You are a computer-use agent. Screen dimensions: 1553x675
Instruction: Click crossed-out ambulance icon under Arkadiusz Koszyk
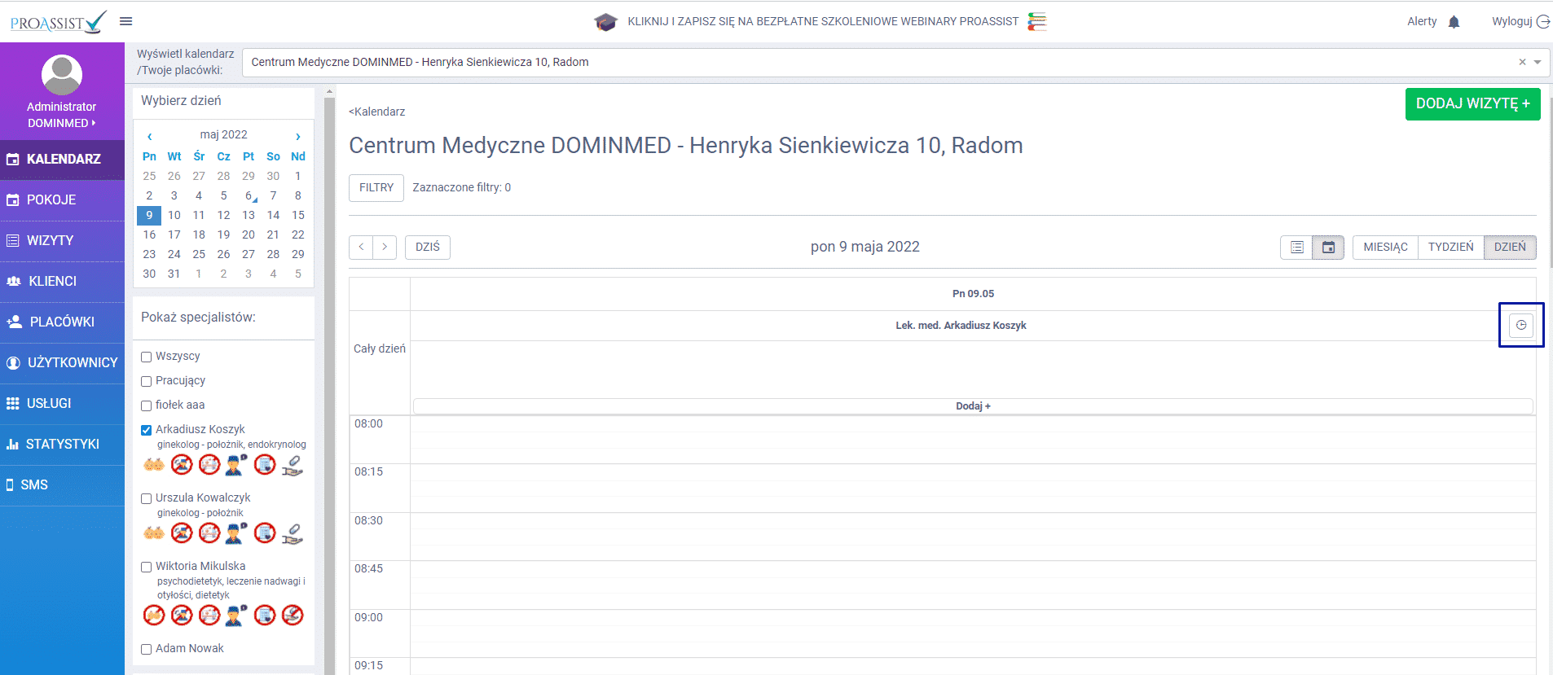pyautogui.click(x=209, y=465)
